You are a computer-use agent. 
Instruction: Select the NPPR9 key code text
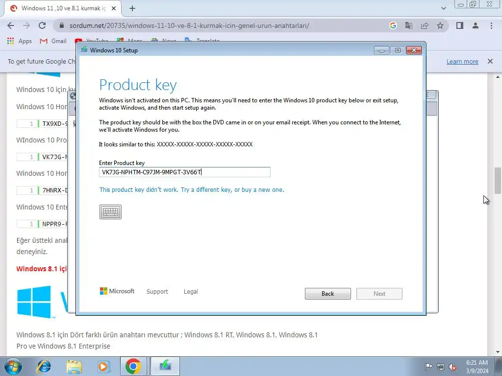(54, 224)
